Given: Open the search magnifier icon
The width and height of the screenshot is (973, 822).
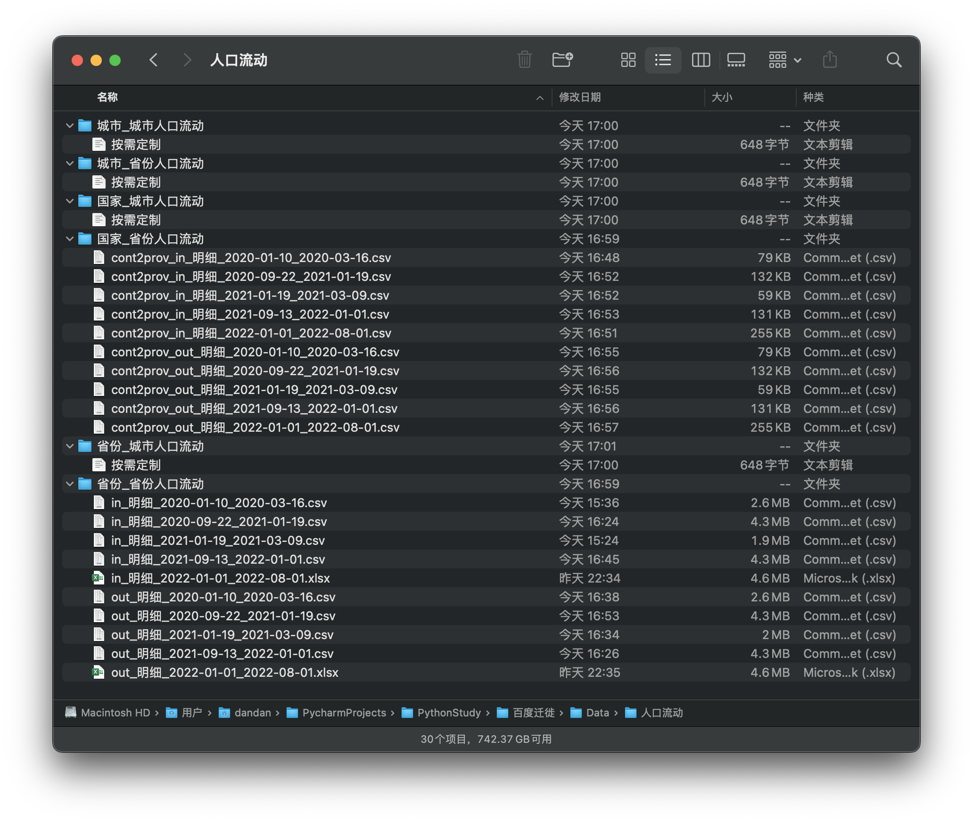Looking at the screenshot, I should pos(893,60).
